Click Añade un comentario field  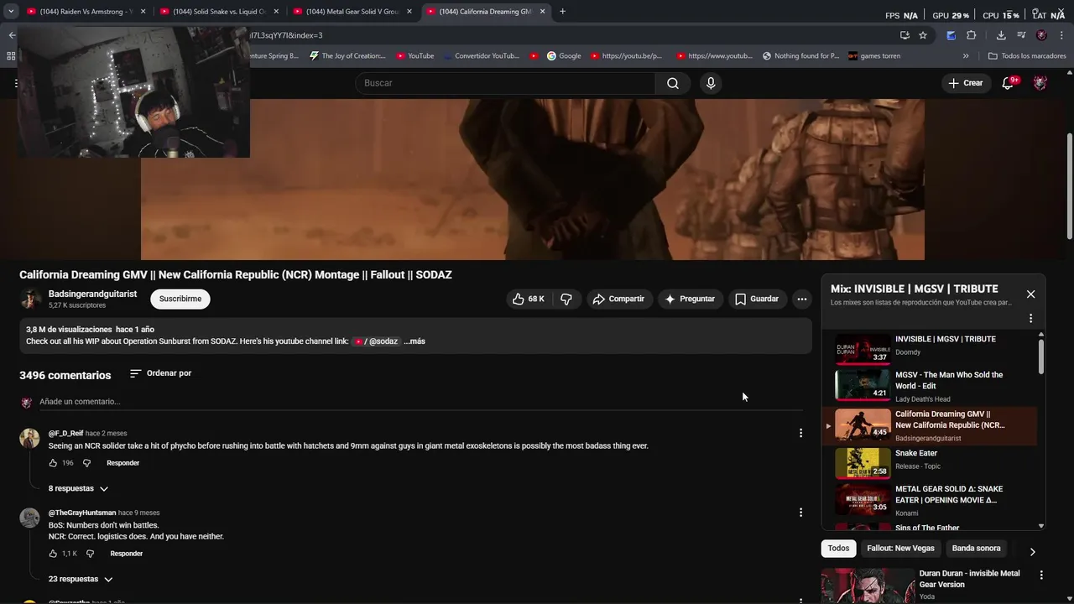[x=420, y=402]
